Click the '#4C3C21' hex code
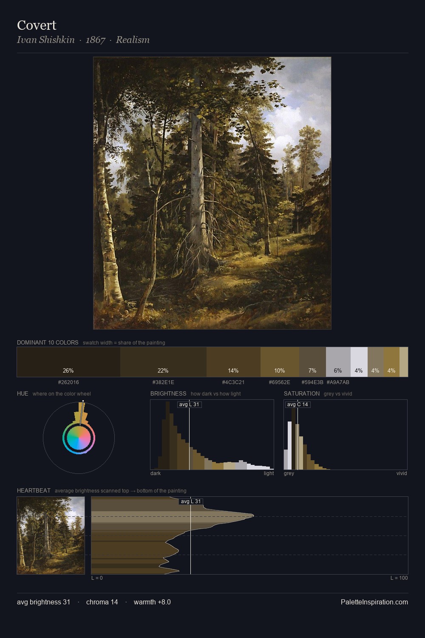This screenshot has width=425, height=638. (x=233, y=382)
